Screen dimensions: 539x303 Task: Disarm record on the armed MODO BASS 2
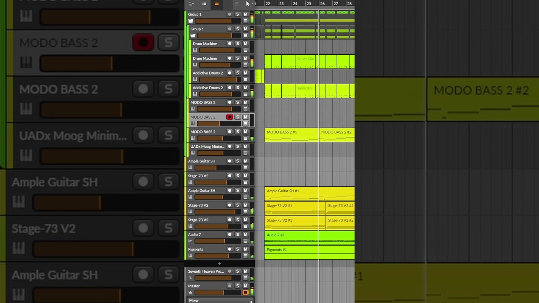[x=229, y=117]
